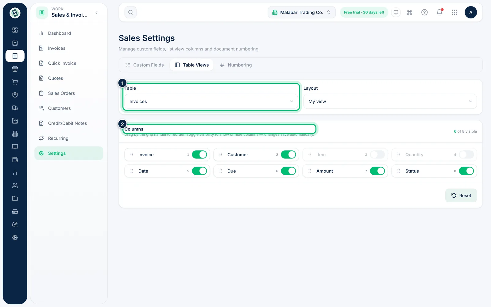Click the command shortcut icon
The width and height of the screenshot is (491, 307).
click(409, 12)
